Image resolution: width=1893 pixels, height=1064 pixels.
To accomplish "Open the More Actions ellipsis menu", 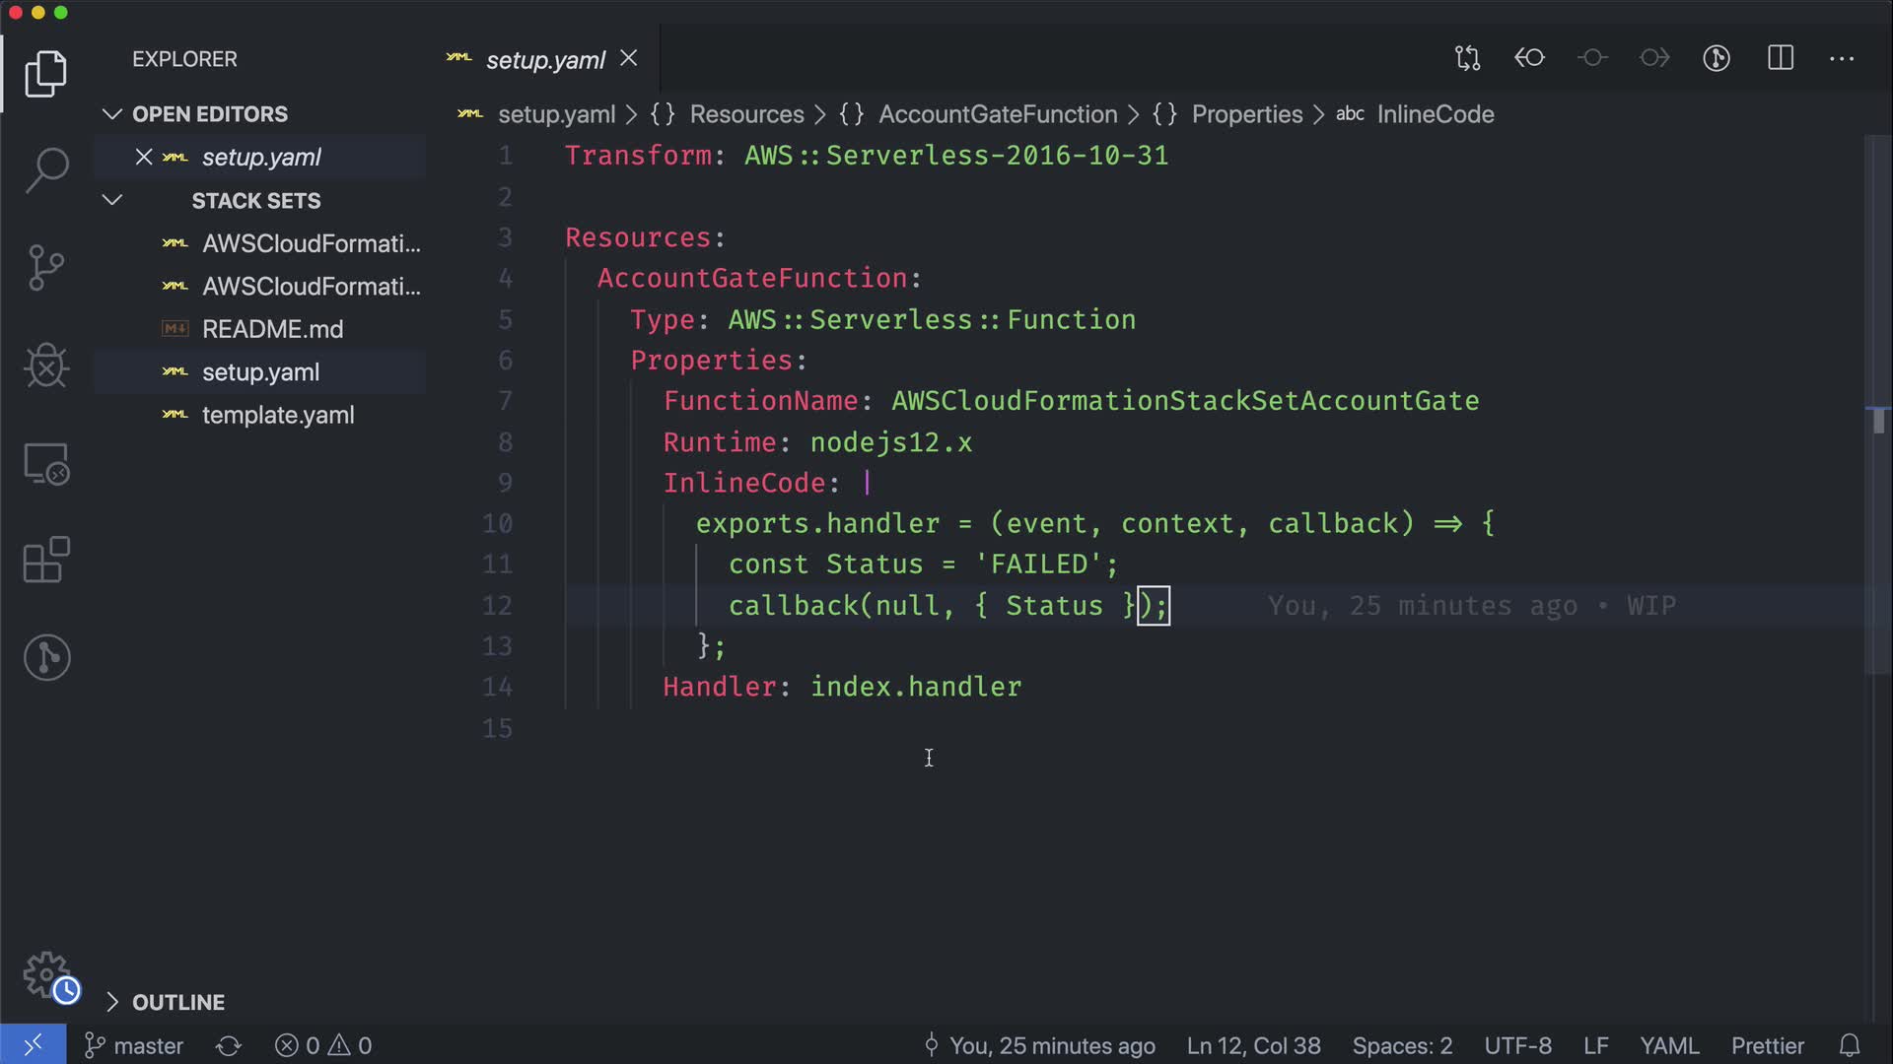I will (1841, 58).
